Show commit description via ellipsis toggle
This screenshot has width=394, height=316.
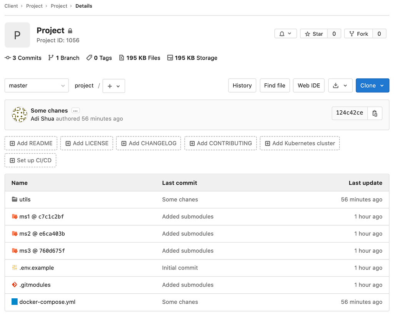click(x=75, y=111)
